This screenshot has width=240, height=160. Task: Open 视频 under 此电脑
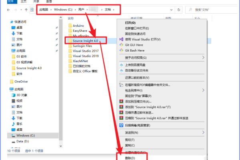tap(20, 101)
